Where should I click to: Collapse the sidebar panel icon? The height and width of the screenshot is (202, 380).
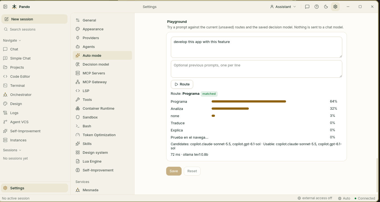point(5,7)
